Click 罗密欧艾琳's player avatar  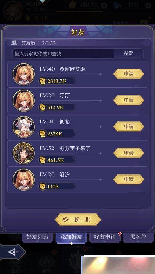click(x=24, y=74)
